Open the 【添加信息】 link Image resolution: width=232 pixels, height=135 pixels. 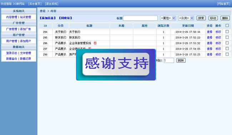pyautogui.click(x=47, y=18)
